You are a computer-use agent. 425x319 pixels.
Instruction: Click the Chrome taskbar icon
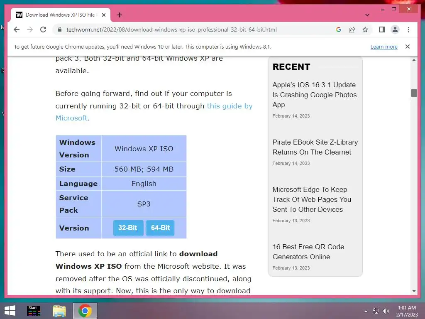(85, 311)
